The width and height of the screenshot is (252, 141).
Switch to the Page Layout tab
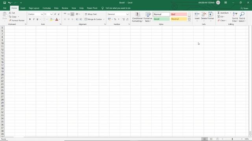coord(34,8)
